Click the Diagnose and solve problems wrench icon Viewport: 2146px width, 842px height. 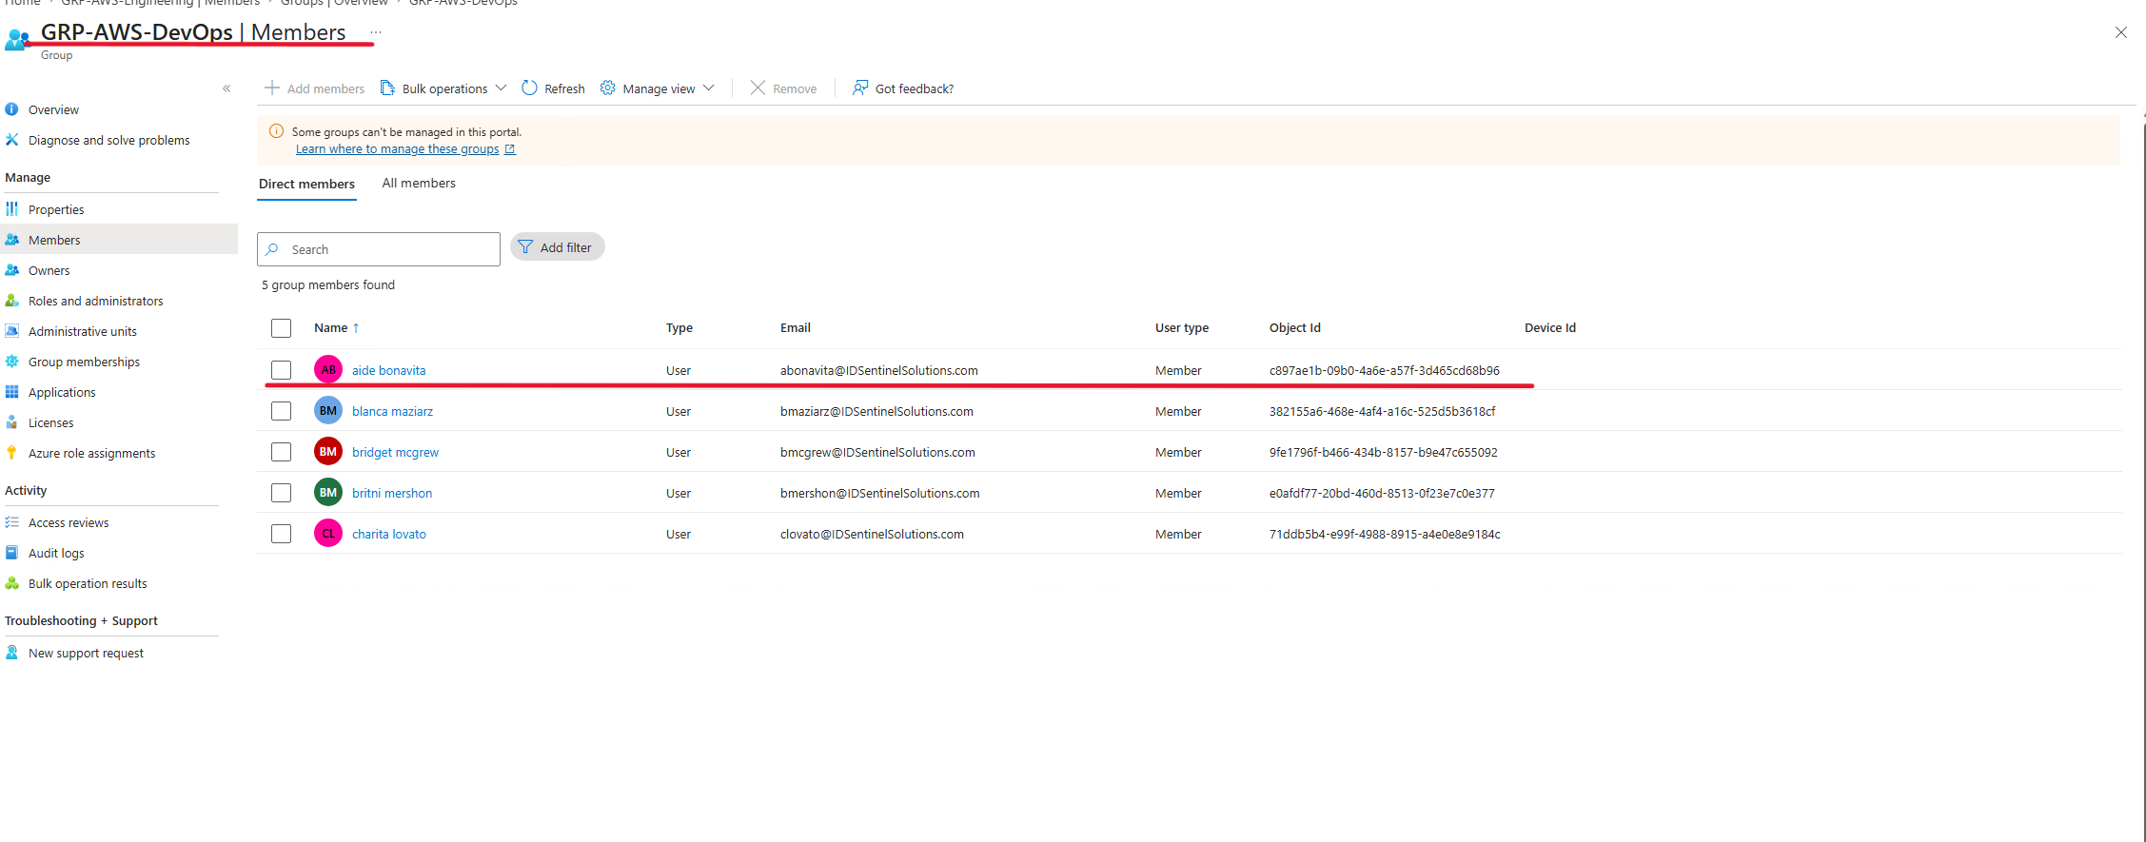11,140
